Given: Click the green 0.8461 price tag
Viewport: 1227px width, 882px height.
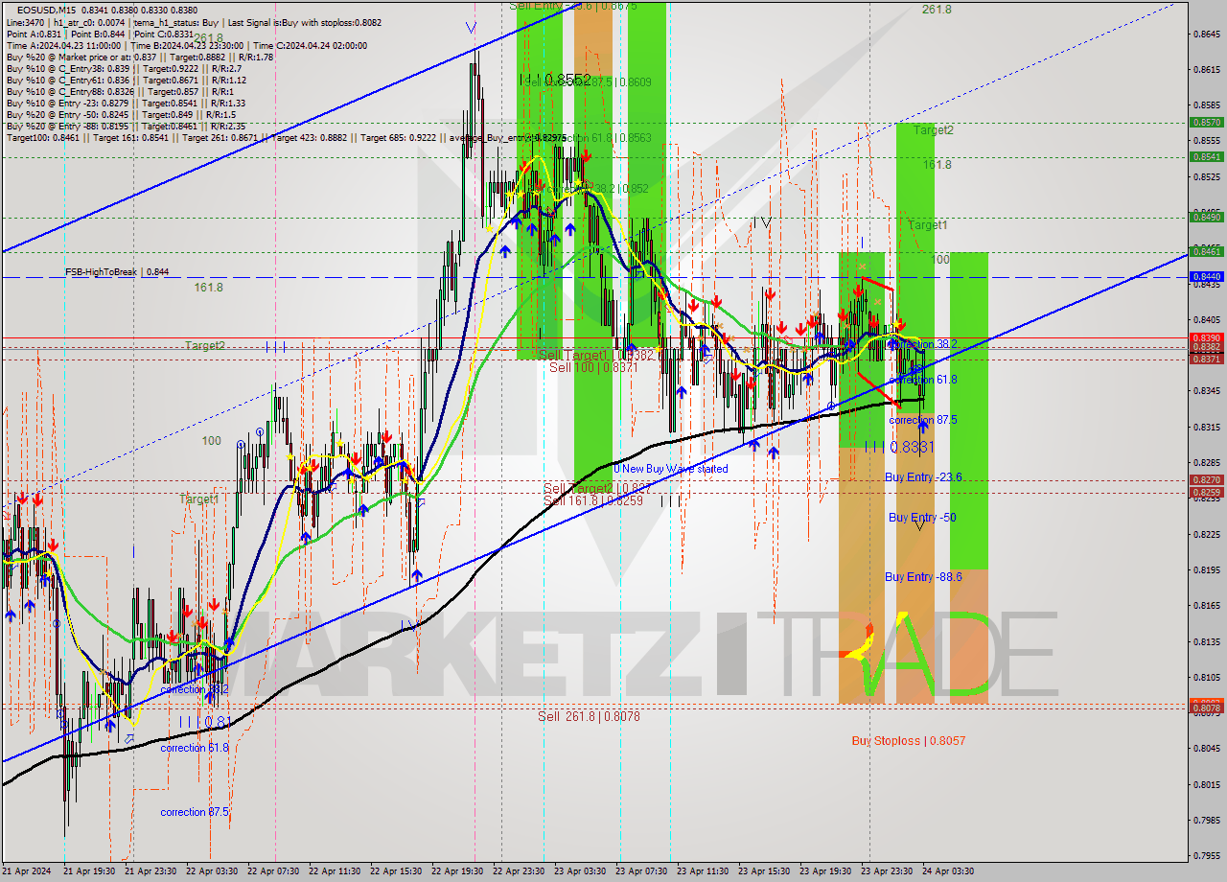Looking at the screenshot, I should (1206, 252).
